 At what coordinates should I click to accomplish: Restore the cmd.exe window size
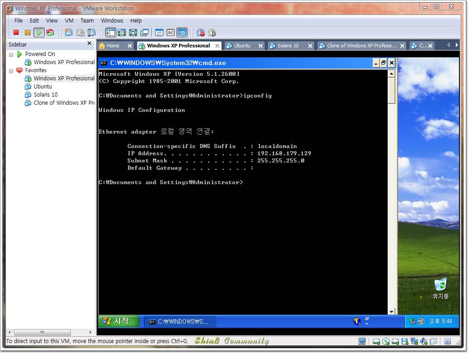pos(384,63)
